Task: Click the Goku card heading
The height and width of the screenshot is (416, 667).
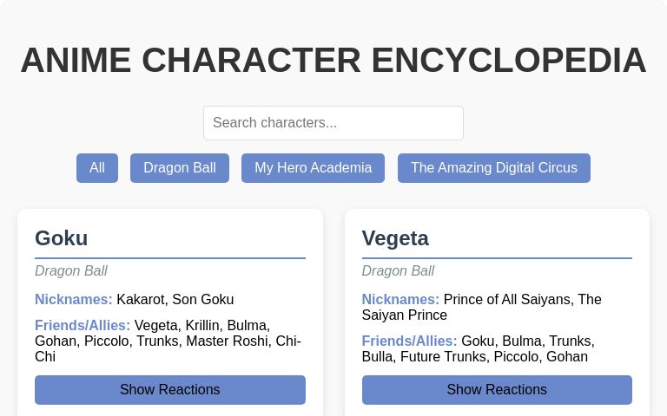Action: [x=62, y=238]
